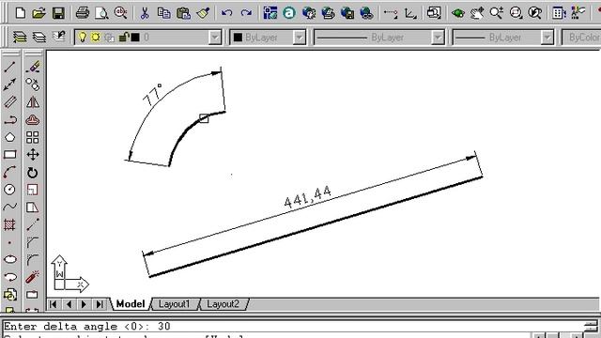Select the Zoom Window tool
The height and width of the screenshot is (338, 601).
click(516, 13)
